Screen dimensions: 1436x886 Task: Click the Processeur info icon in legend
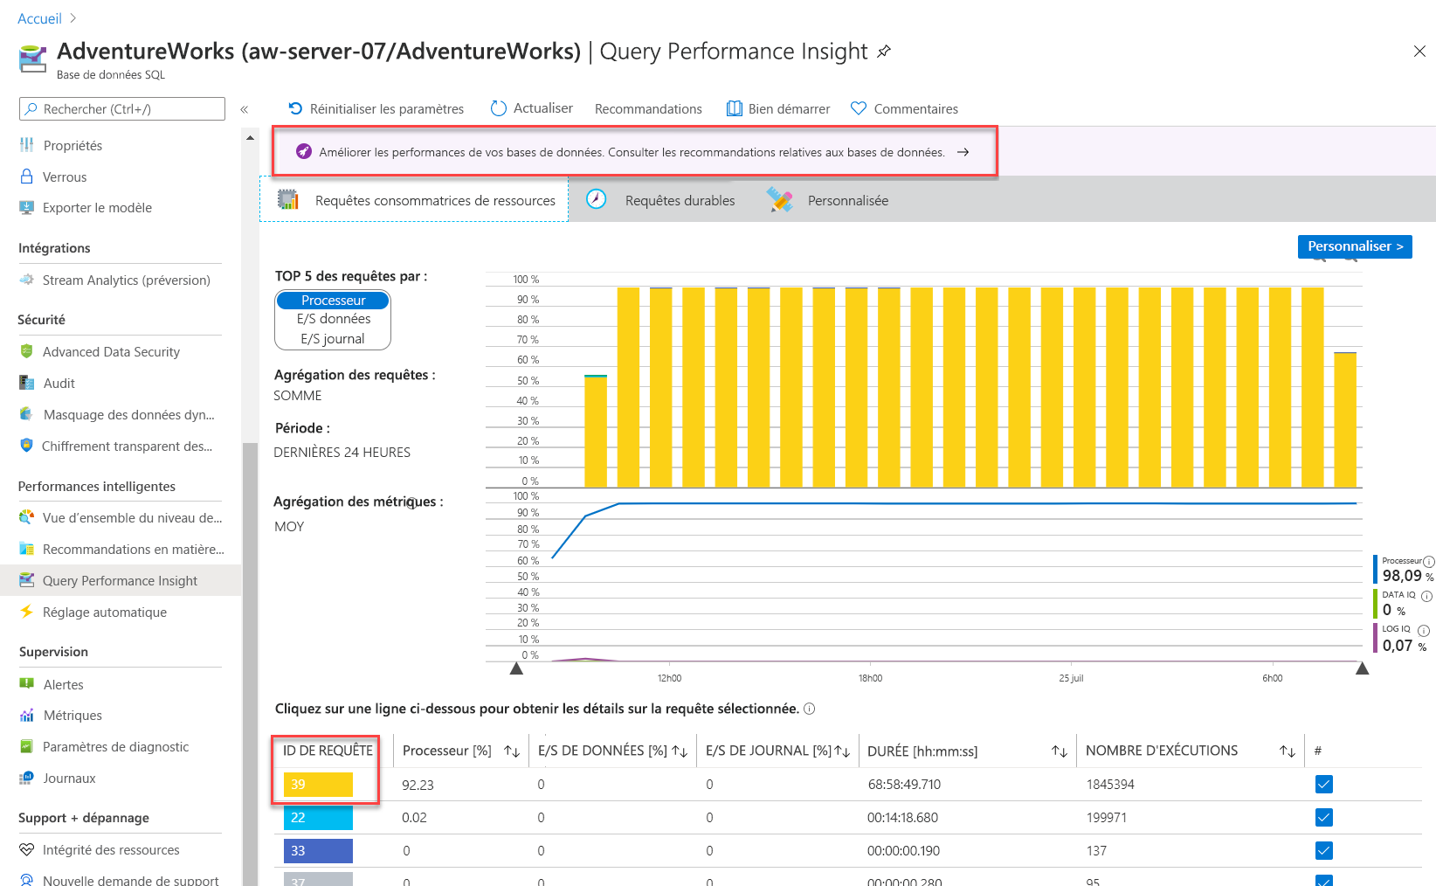tap(1429, 562)
